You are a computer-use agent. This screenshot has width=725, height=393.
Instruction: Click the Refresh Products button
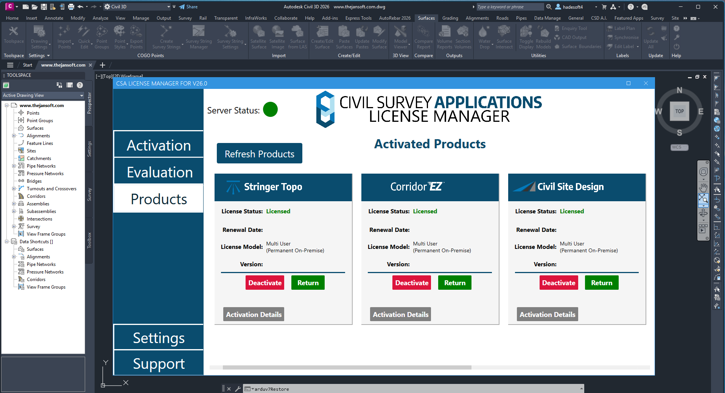(259, 154)
